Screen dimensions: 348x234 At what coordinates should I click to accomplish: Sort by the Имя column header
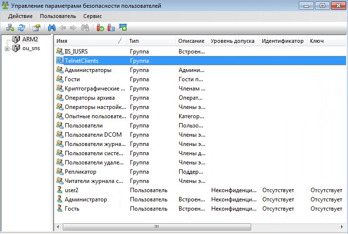91,41
